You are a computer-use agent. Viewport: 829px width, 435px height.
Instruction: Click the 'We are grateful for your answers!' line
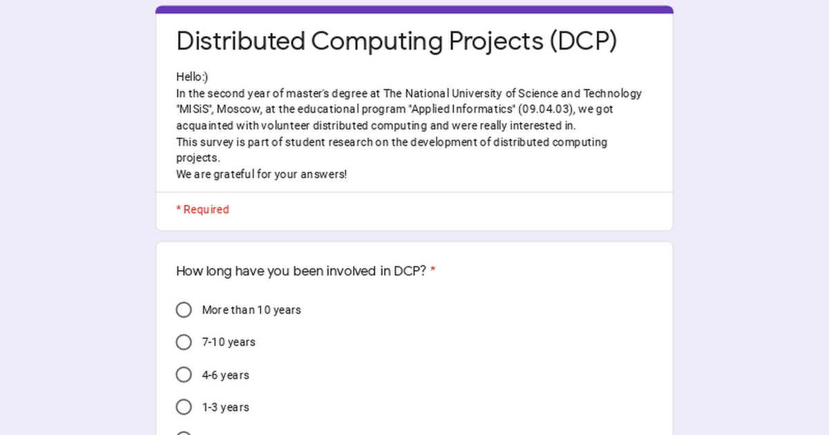(x=262, y=174)
